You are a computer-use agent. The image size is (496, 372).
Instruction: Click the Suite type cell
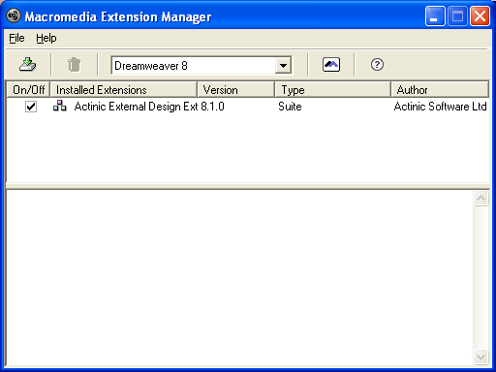pos(290,107)
